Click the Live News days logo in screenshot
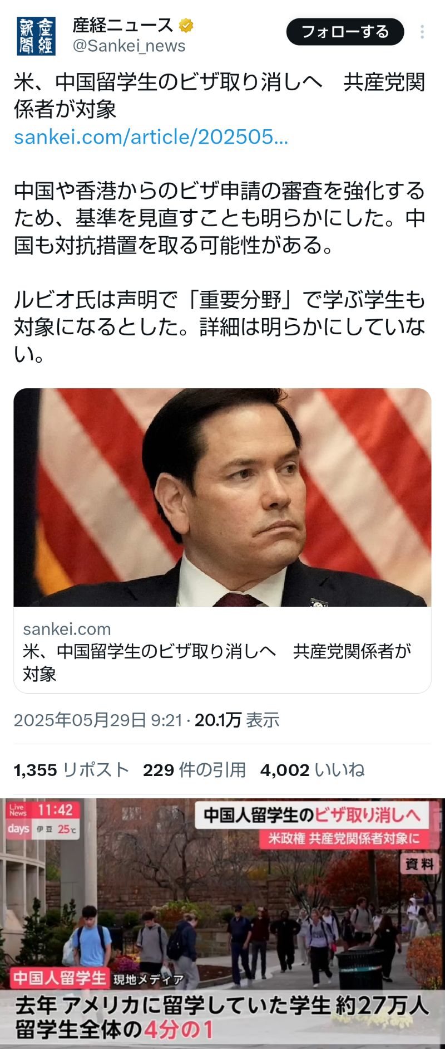The image size is (445, 1049). pyautogui.click(x=18, y=819)
